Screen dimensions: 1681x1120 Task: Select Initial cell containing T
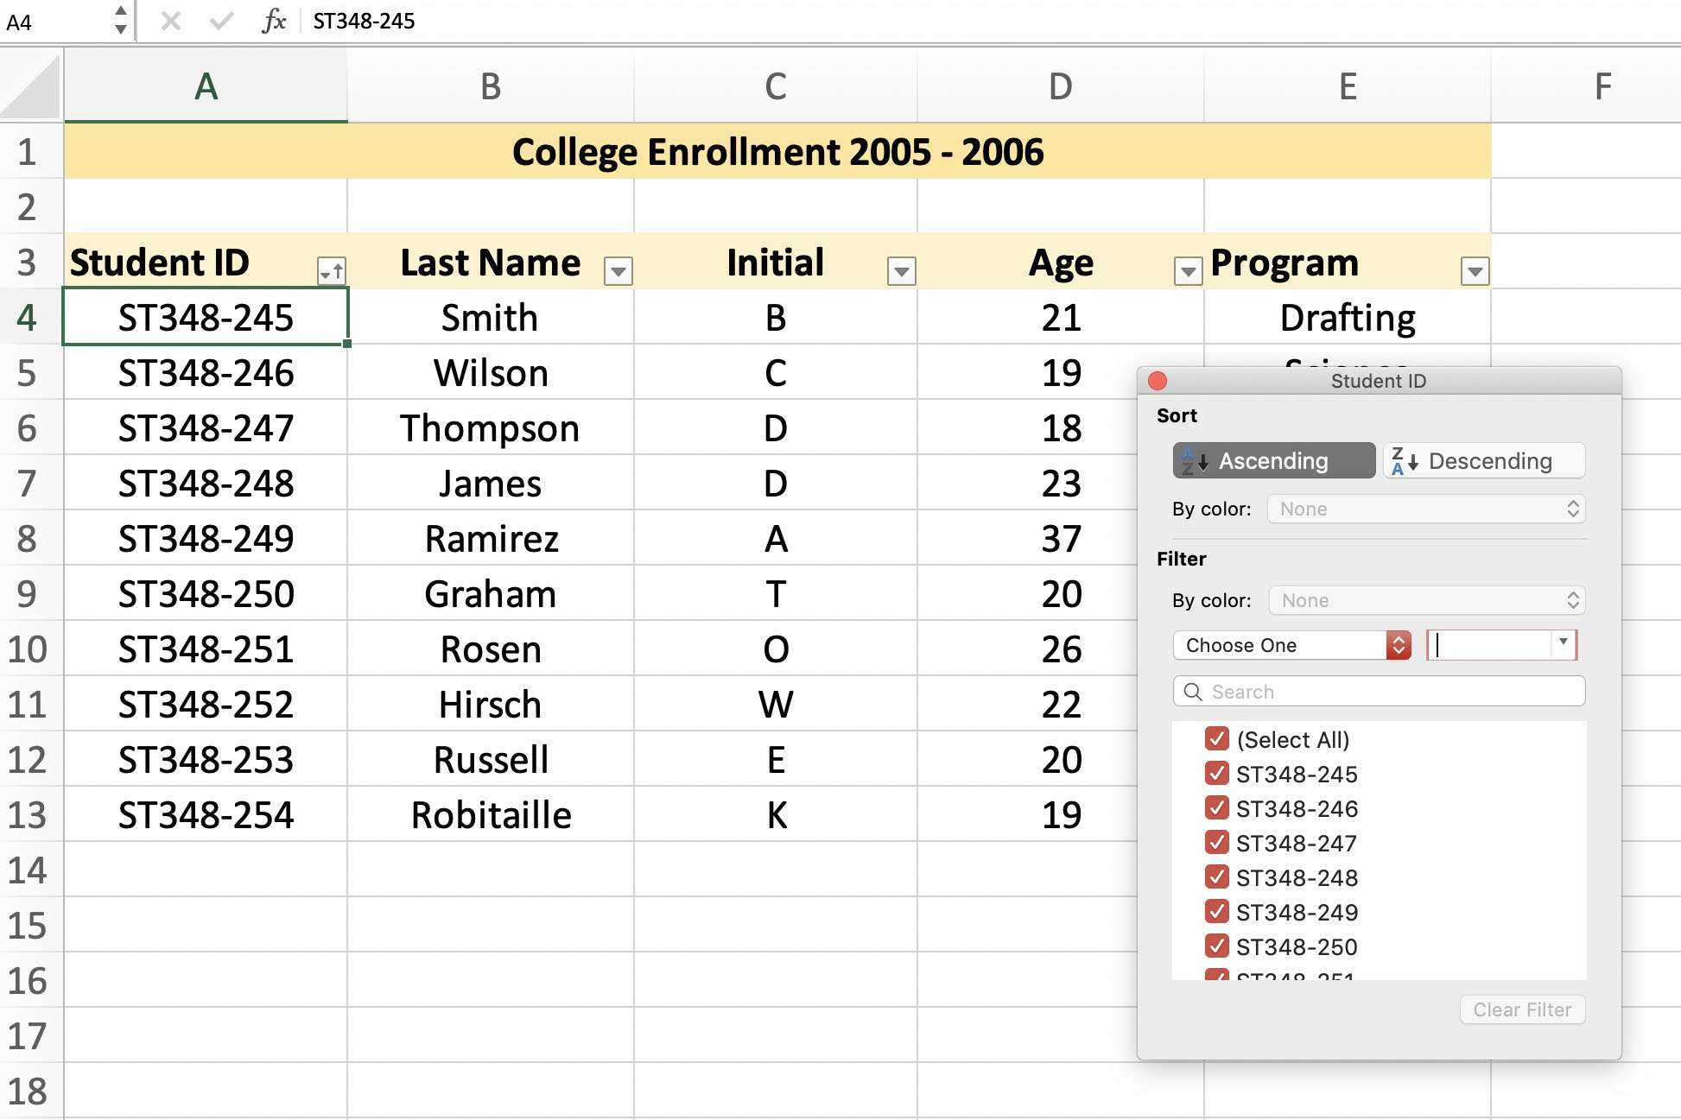(x=776, y=593)
